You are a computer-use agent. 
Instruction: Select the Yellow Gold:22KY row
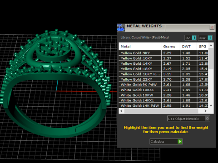click(x=163, y=79)
